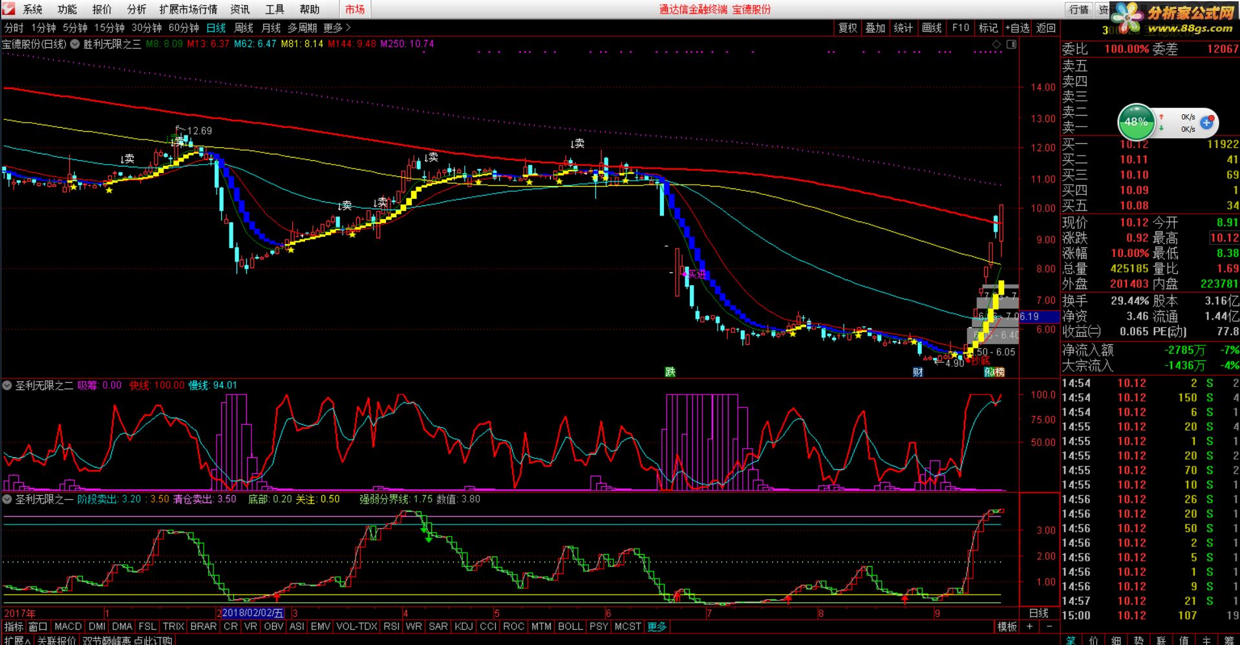Click the 窗口 tab in bottom bar

point(38,626)
